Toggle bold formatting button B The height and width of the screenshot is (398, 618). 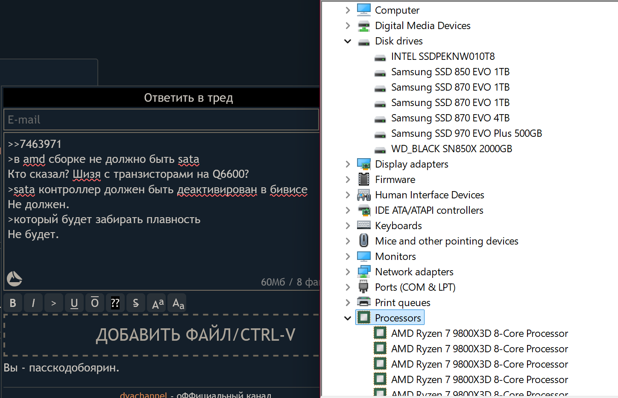point(13,303)
